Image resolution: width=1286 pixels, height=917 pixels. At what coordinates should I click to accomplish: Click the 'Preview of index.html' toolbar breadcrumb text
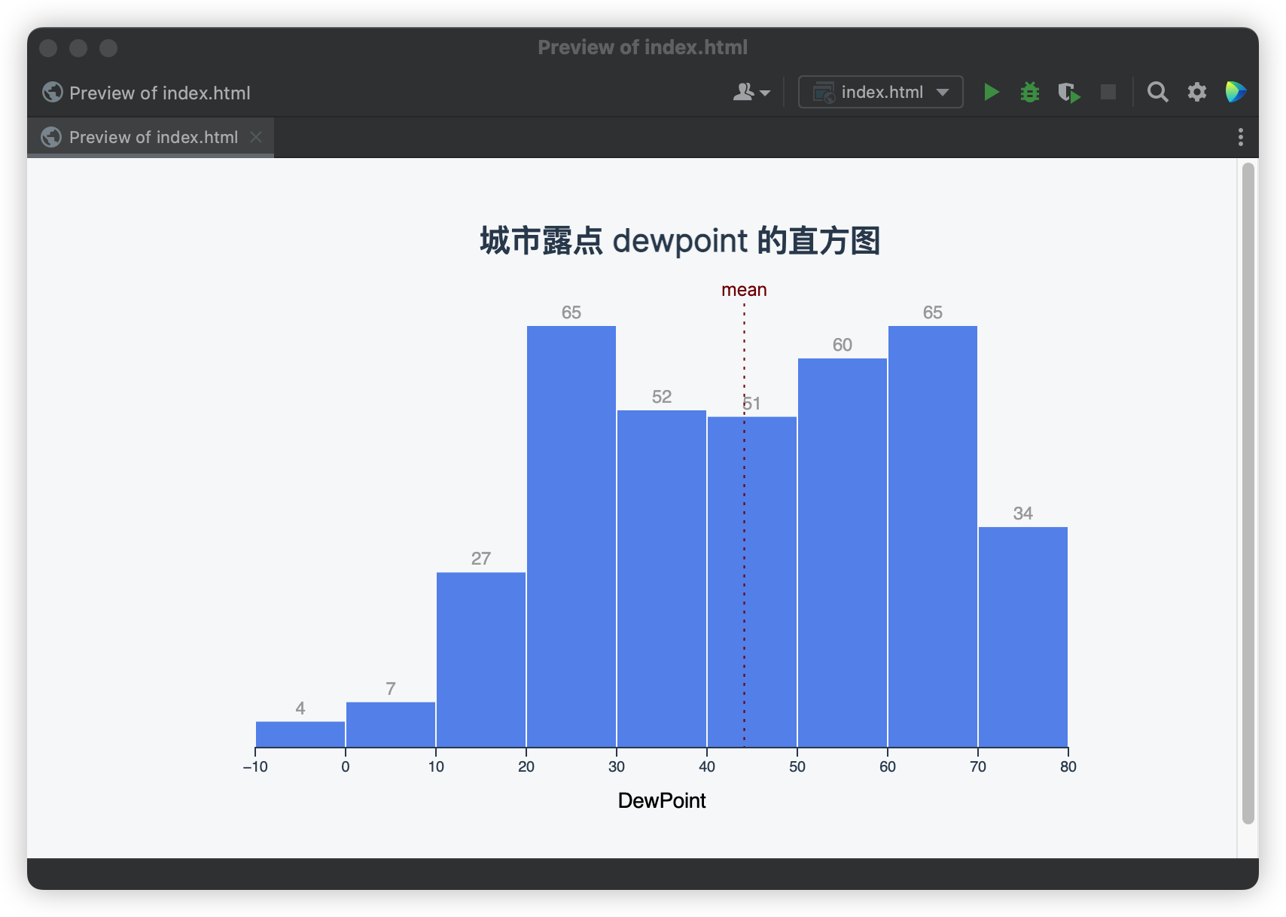(x=160, y=93)
